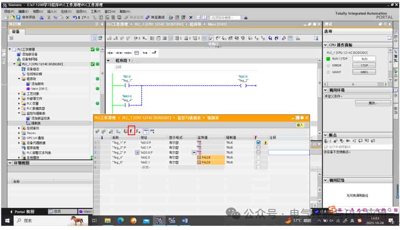The width and height of the screenshot is (400, 230).
Task: Click the RUN button on CPU operator panel
Action: pyautogui.click(x=364, y=59)
